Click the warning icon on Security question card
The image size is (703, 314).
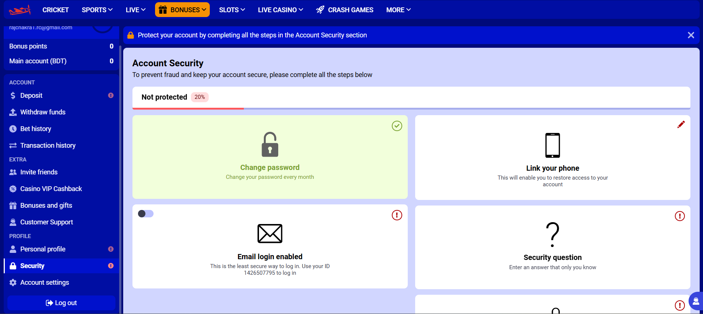point(680,216)
